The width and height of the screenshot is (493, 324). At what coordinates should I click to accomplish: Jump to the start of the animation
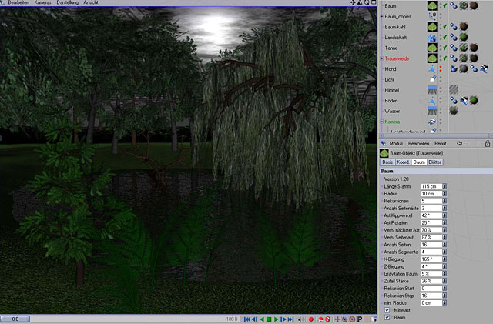[x=246, y=319]
